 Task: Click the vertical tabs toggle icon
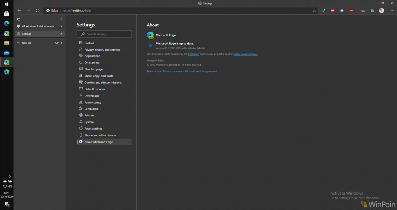(x=18, y=19)
